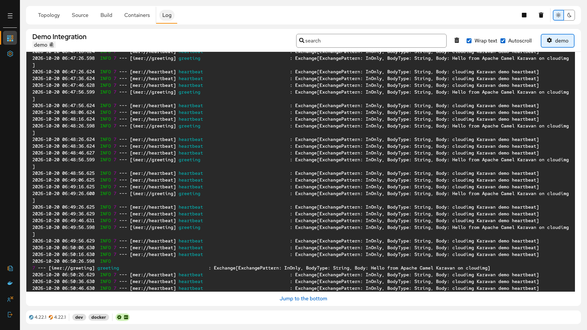The height and width of the screenshot is (330, 587).
Task: Click the blue Karavan version 4.22.1 icon
Action: pos(31,317)
